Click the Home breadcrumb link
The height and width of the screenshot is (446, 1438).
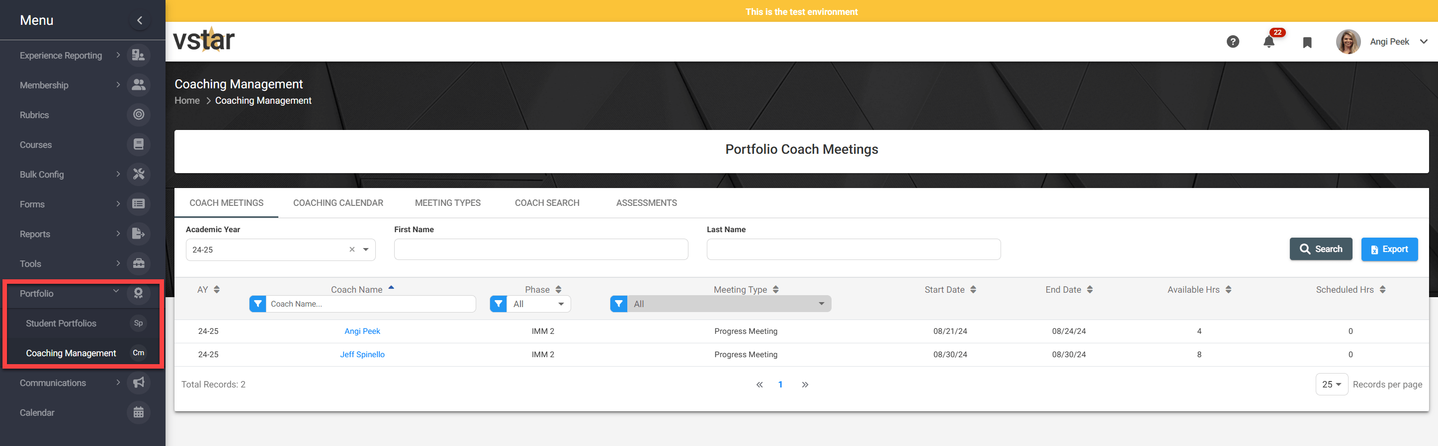click(187, 100)
